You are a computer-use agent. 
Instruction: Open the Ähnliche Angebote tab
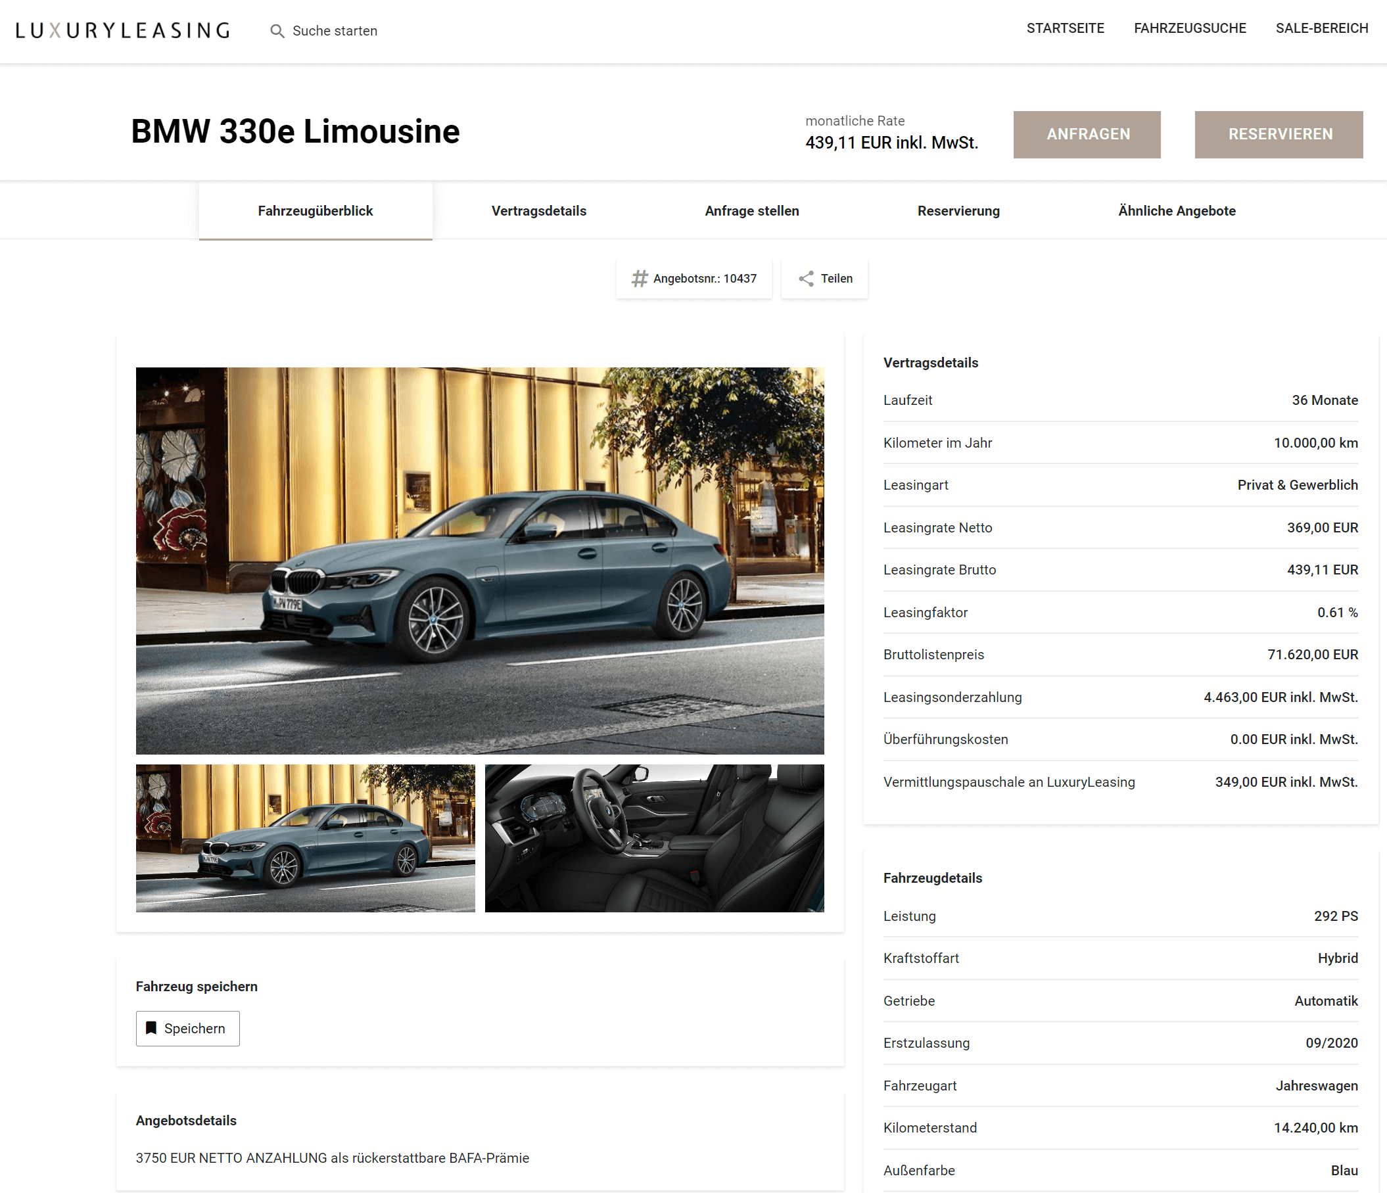tap(1177, 211)
